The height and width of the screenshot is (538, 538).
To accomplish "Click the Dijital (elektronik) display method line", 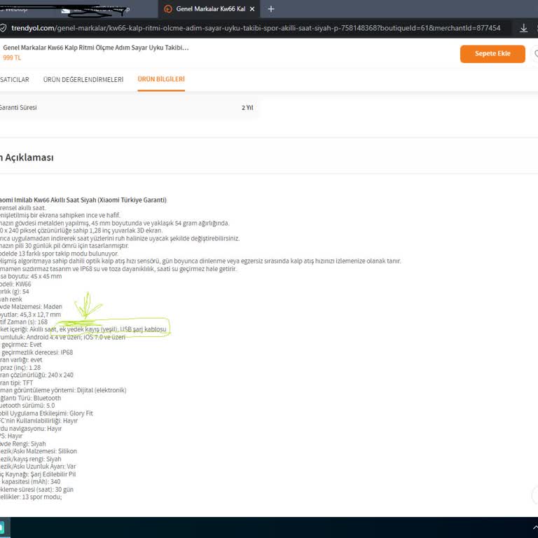I will pos(63,390).
